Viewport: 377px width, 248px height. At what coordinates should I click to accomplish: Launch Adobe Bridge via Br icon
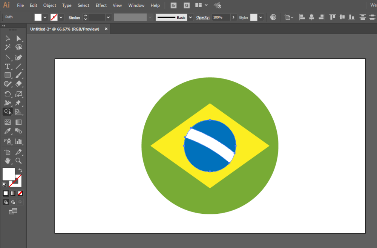tap(173, 6)
